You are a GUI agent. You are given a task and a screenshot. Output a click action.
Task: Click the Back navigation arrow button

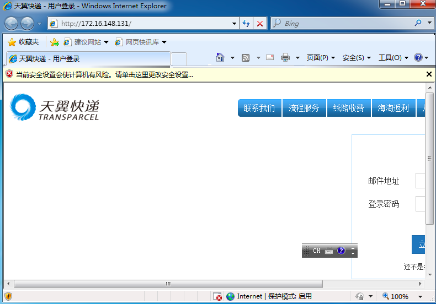tap(11, 24)
